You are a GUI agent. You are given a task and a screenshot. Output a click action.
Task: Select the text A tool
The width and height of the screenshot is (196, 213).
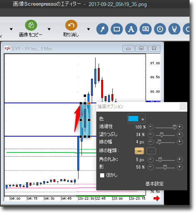[131, 29]
